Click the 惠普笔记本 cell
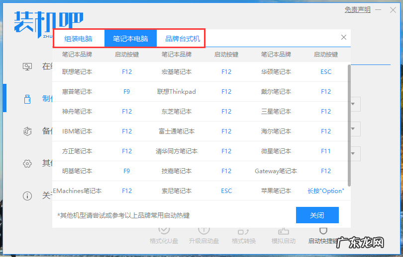The image size is (403, 257). [x=77, y=91]
